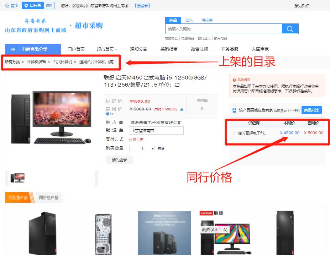Click the 商品对比 compare button
This screenshot has width=330, height=255.
[x=311, y=110]
